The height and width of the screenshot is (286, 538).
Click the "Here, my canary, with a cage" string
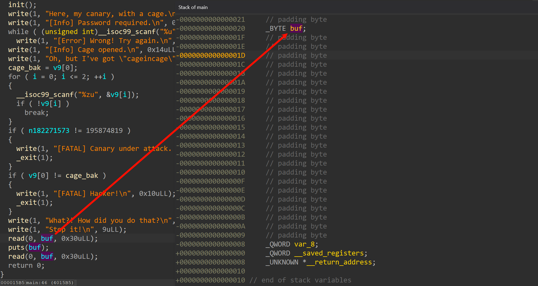click(110, 14)
